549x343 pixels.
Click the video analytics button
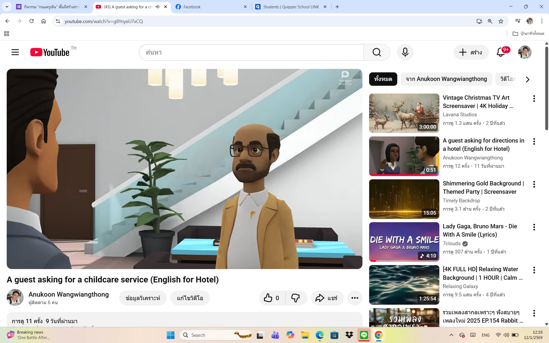tap(143, 298)
